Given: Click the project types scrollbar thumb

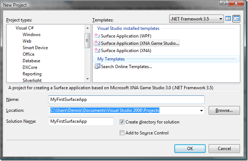Looking at the screenshot, I should coord(87,40).
